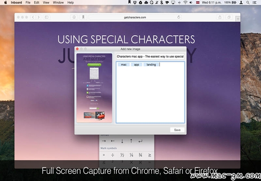Click the one-quarter fraction character
Viewport: 261px width, 181px height.
click(131, 155)
